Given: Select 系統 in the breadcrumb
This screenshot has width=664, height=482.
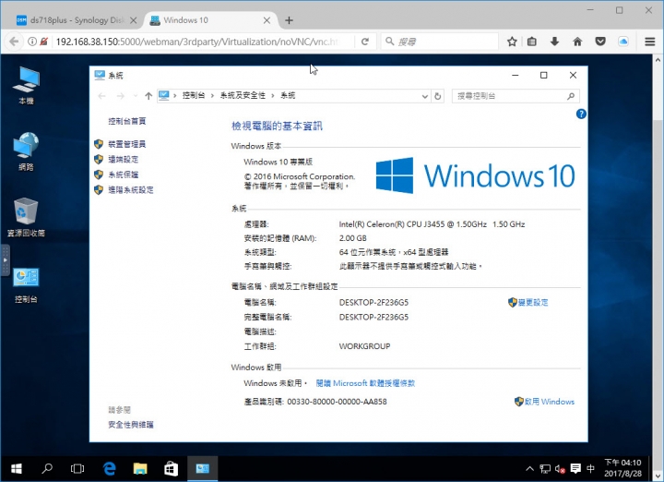Looking at the screenshot, I should tap(288, 95).
